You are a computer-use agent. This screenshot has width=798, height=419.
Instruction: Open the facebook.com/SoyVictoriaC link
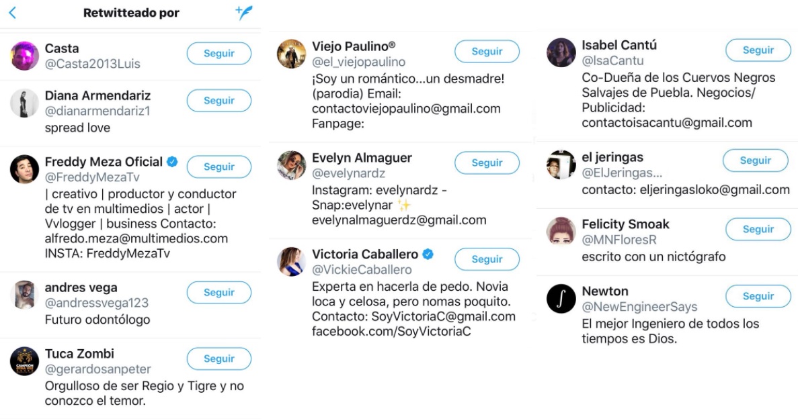point(391,332)
